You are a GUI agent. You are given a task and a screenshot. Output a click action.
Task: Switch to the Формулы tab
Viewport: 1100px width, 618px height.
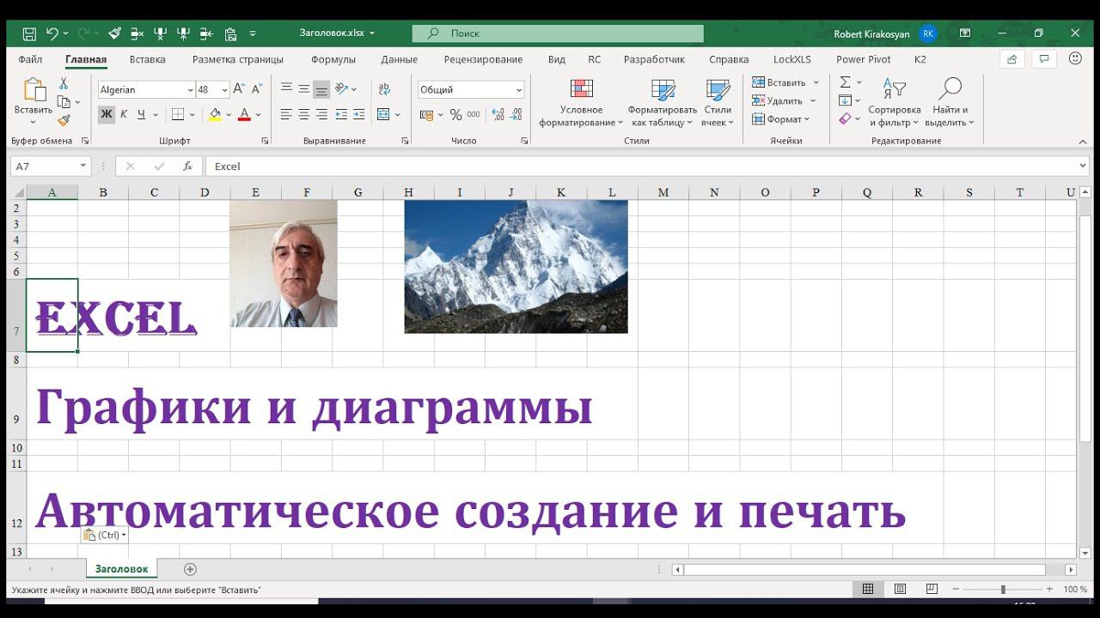pyautogui.click(x=333, y=59)
